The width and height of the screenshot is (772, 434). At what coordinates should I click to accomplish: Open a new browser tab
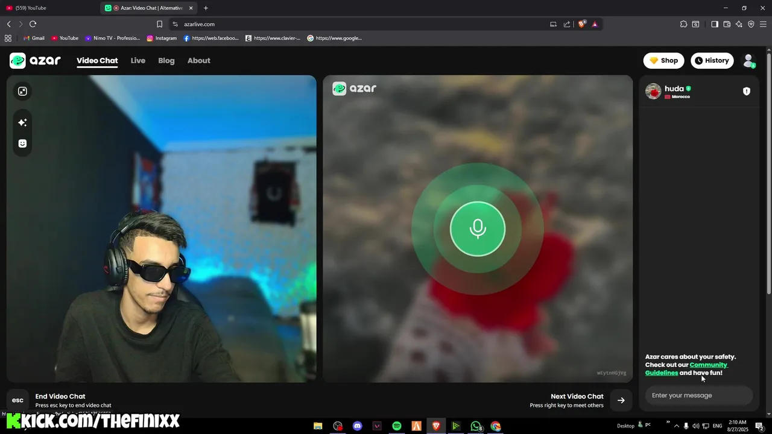pos(206,8)
